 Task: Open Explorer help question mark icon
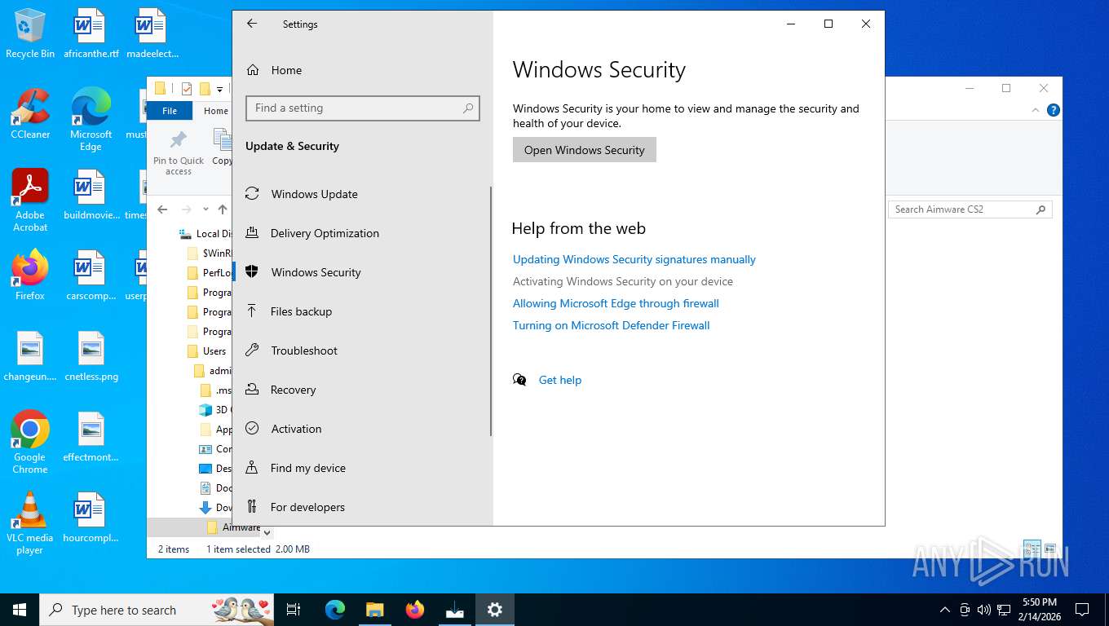[x=1053, y=110]
